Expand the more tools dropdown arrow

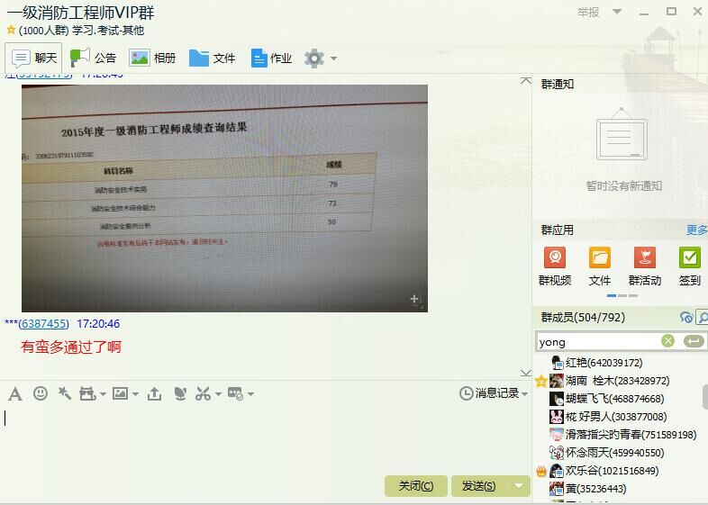[x=251, y=394]
